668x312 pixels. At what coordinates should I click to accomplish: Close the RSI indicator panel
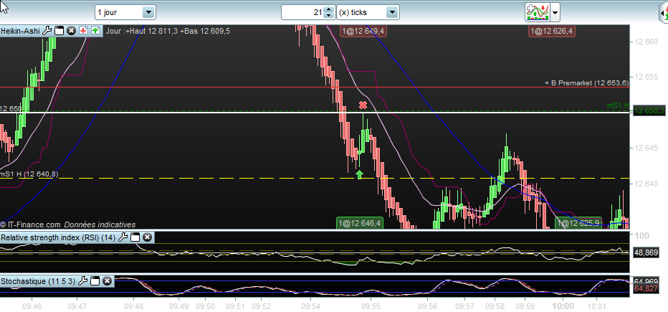tap(147, 237)
